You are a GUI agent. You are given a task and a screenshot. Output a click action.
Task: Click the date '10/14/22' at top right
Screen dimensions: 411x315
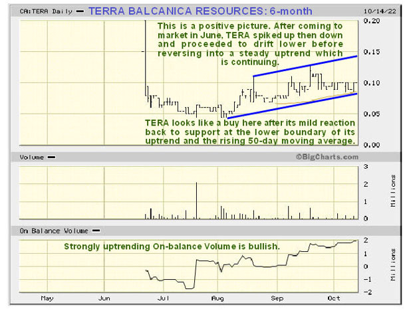click(380, 11)
